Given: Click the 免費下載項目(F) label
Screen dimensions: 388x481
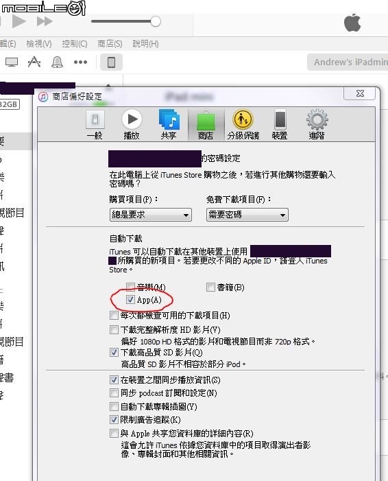Looking at the screenshot, I should click(239, 200).
